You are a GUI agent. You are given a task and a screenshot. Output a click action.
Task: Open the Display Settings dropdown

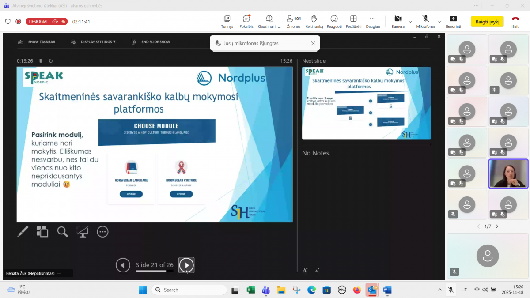tap(94, 42)
